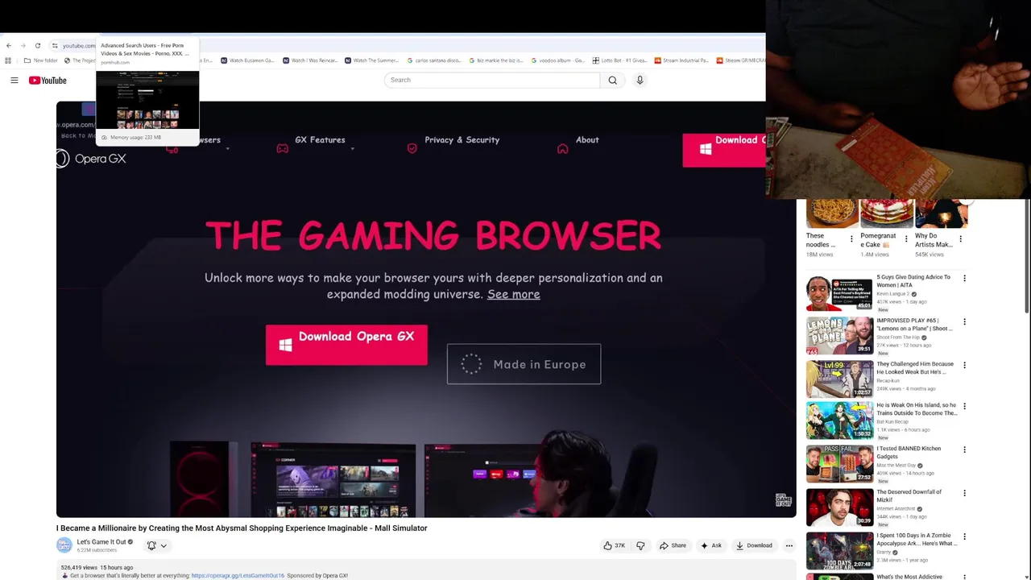This screenshot has height=580, width=1031.
Task: Open the YouTube hamburger guide menu
Action: (x=14, y=80)
